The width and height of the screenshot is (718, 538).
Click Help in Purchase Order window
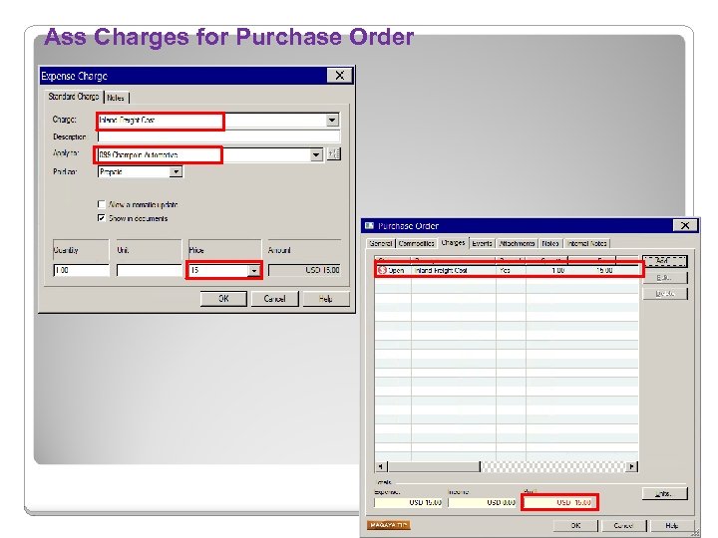click(671, 526)
